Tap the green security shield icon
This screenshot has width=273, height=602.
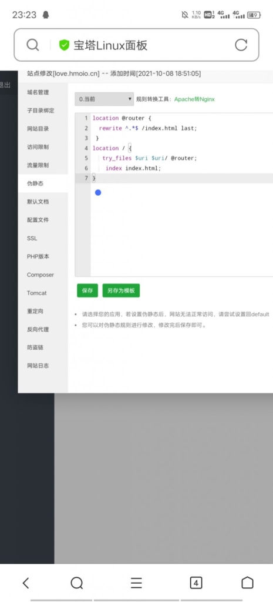pyautogui.click(x=64, y=45)
